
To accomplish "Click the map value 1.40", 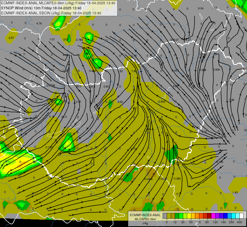I will coord(235,192).
